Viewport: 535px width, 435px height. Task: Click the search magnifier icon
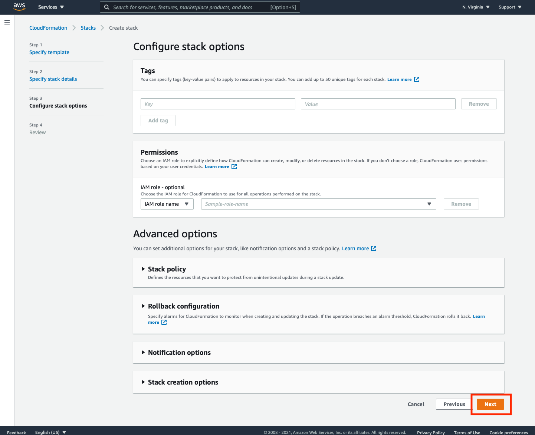pos(106,7)
